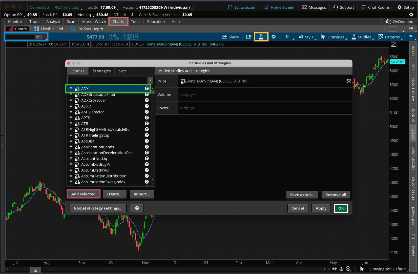This screenshot has width=418, height=274.
Task: Open the Analyze main tab
Action: (x=53, y=22)
